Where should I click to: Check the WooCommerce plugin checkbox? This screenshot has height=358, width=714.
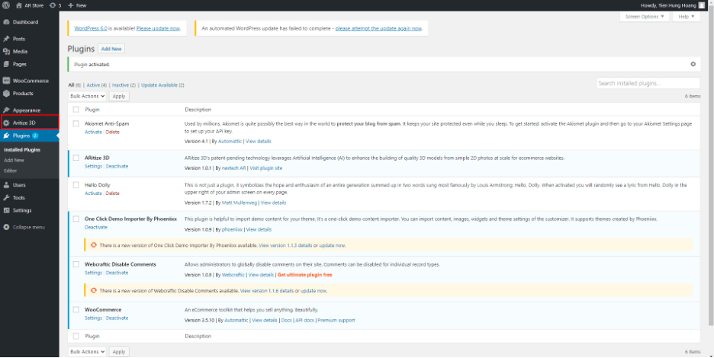click(76, 309)
